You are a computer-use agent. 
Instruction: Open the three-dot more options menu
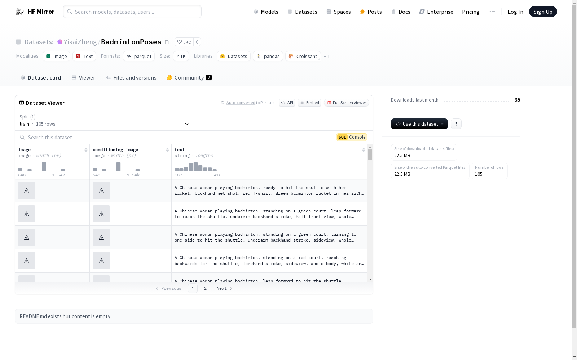(456, 124)
